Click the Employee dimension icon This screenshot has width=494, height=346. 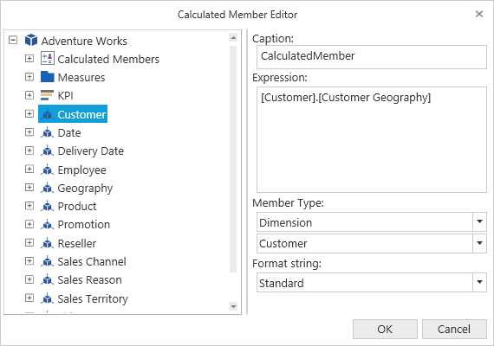[48, 170]
